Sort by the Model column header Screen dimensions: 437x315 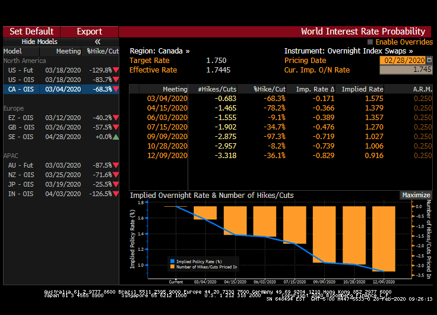tap(21, 51)
